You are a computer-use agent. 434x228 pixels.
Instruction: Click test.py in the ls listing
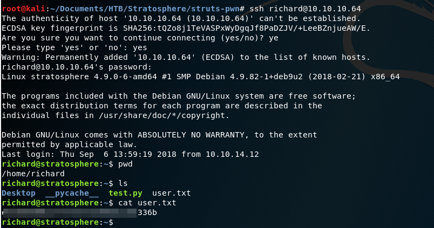[126, 193]
